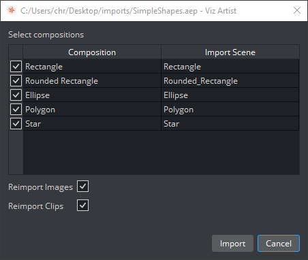The width and height of the screenshot is (308, 260).
Task: Select the Star composition name cell
Action: coord(92,124)
